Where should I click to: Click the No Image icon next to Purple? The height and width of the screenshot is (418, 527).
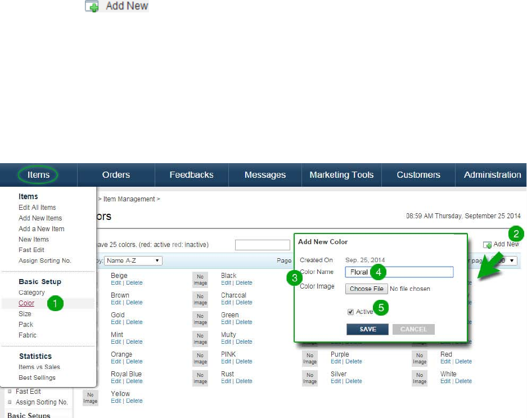pos(310,358)
